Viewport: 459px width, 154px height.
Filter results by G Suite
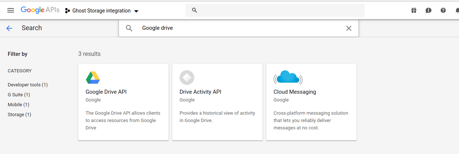19,95
